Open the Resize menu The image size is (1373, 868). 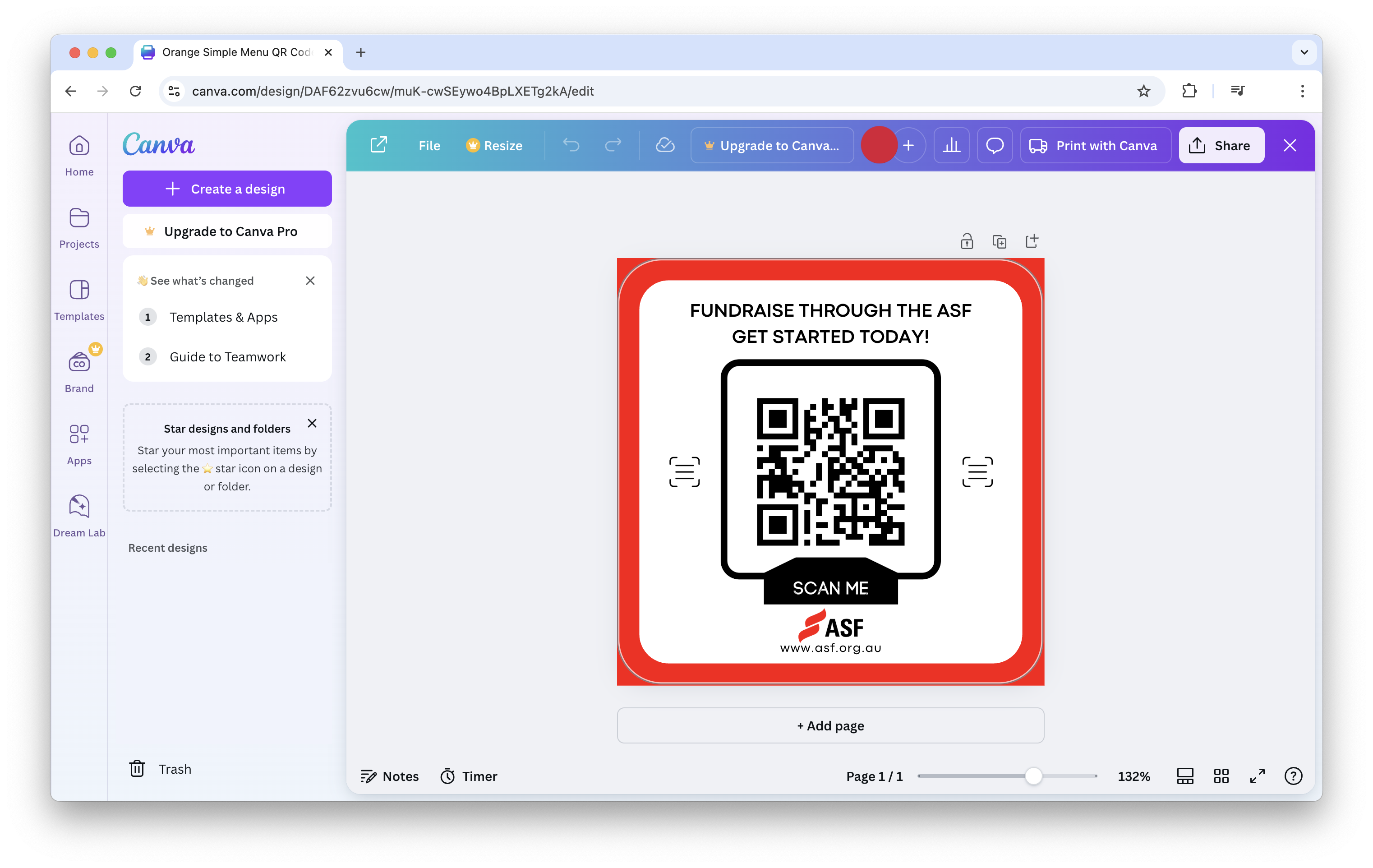coord(494,145)
